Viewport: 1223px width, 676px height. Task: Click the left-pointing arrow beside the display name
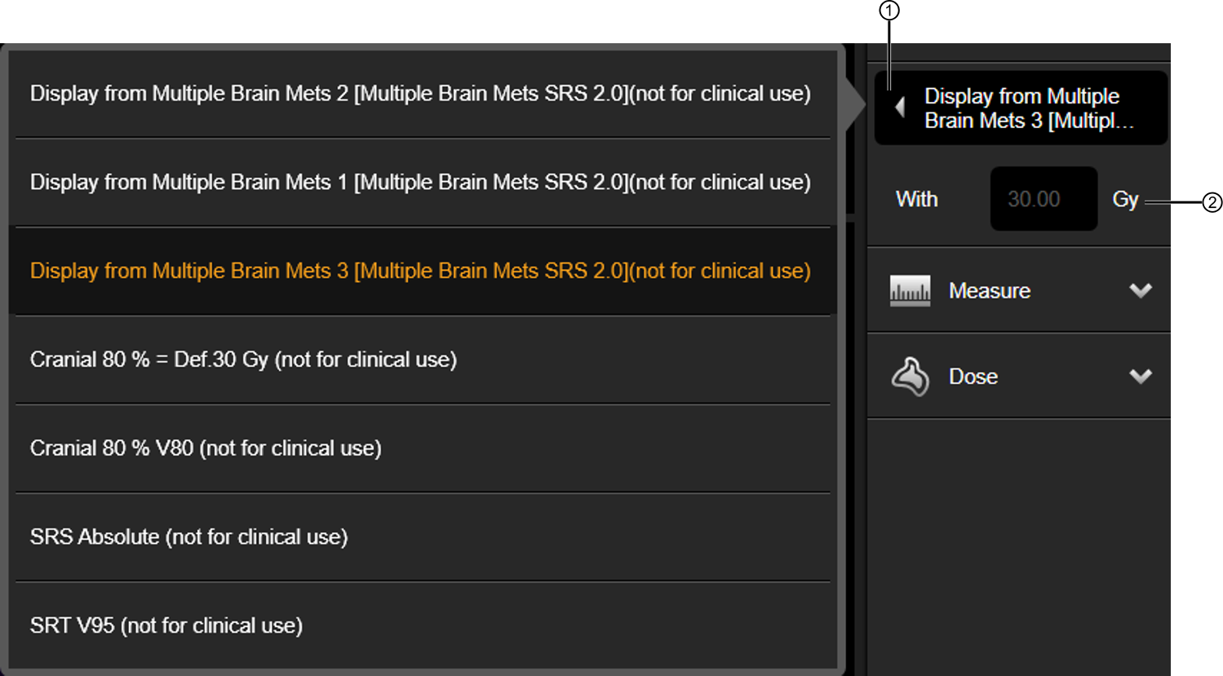[900, 108]
